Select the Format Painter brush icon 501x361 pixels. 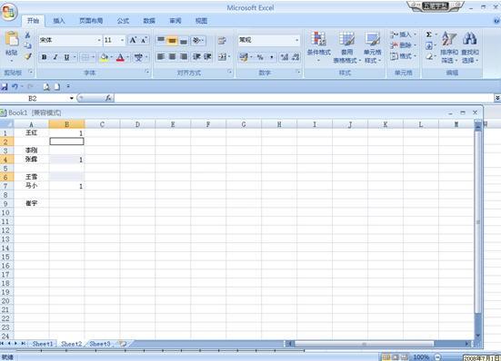[x=28, y=57]
